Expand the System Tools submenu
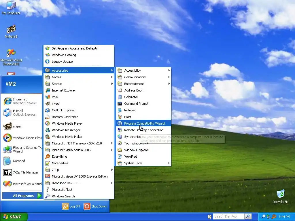The width and height of the screenshot is (295, 221). [x=143, y=163]
